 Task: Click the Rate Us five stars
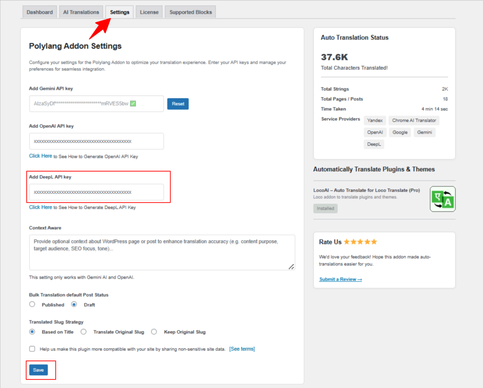coord(360,242)
